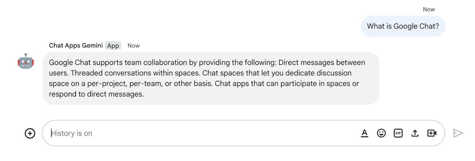Click the send message arrow
Screen dimensions: 475x161
coord(458,133)
